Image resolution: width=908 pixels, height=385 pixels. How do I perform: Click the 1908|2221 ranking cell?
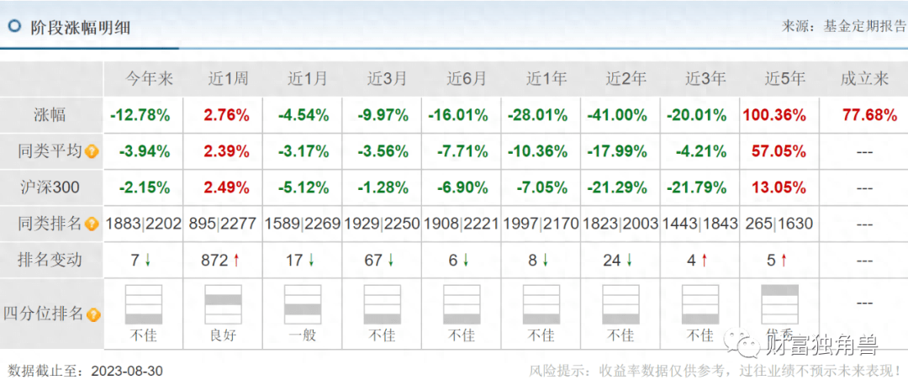(461, 224)
